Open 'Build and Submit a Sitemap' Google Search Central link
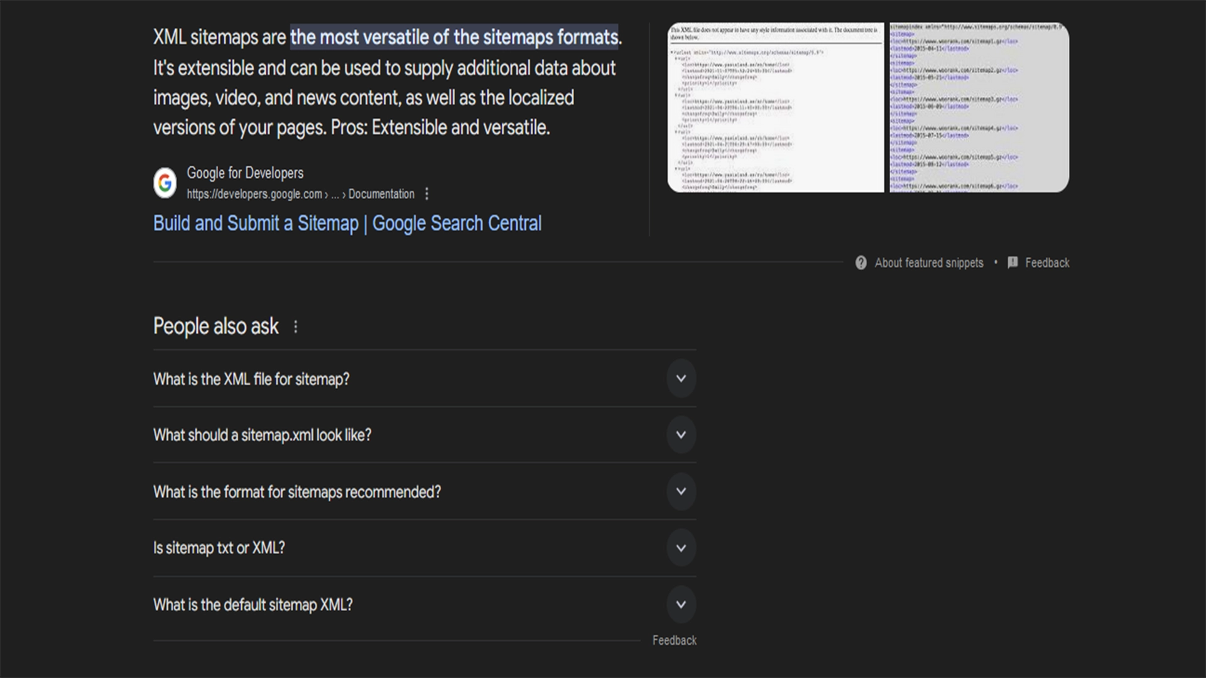 [x=346, y=223]
